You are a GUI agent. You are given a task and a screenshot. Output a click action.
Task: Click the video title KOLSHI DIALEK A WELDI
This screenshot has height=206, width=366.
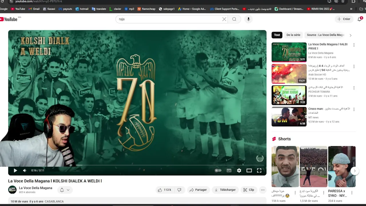(x=55, y=181)
